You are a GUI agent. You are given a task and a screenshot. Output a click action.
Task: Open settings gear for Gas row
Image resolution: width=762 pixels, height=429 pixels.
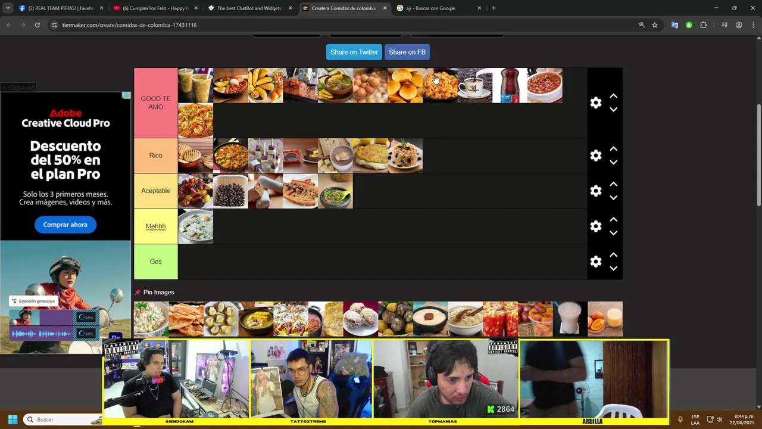tap(595, 262)
